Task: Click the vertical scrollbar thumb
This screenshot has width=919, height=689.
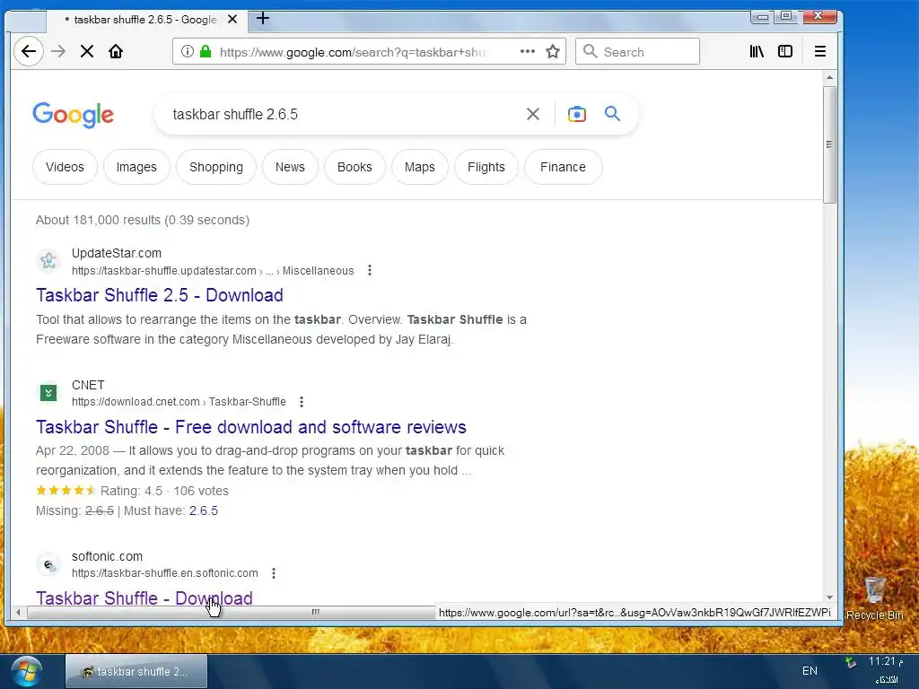Action: click(828, 144)
